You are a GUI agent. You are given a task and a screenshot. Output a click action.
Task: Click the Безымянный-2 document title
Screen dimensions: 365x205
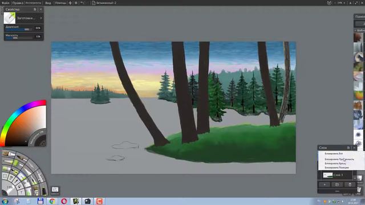(x=106, y=3)
